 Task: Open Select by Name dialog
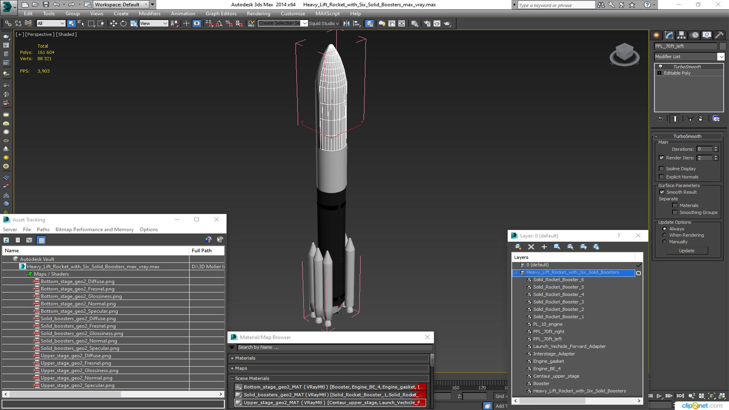point(81,24)
